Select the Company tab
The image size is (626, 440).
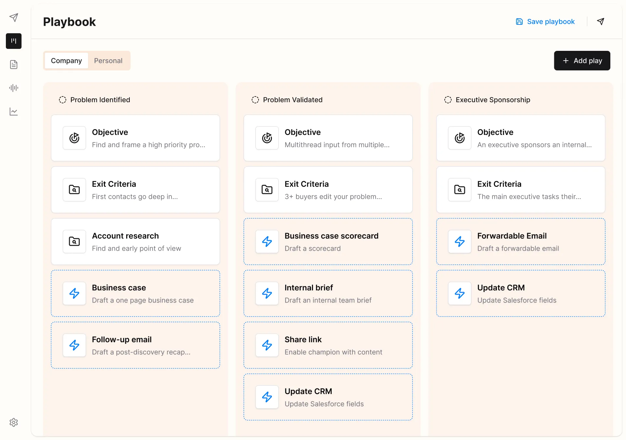[x=67, y=61]
